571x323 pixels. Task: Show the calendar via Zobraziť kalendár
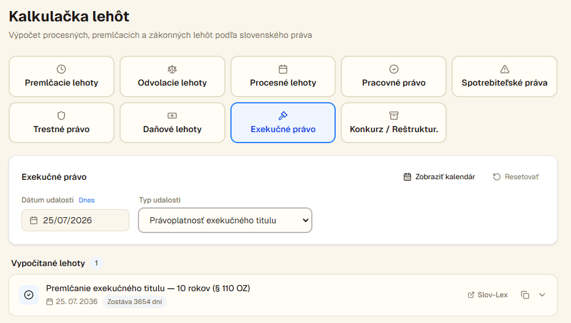click(x=439, y=177)
